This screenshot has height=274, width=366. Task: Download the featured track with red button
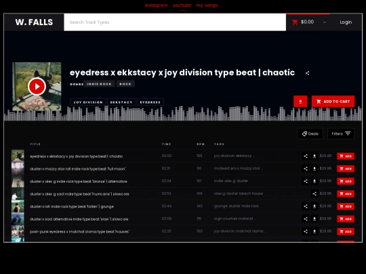pos(300,101)
